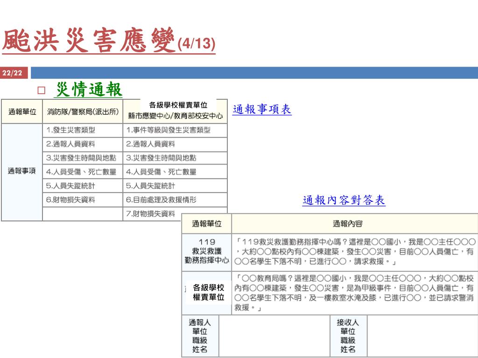Click the (4/13) page indicator in the title
The image size is (478, 358).
pyautogui.click(x=197, y=44)
